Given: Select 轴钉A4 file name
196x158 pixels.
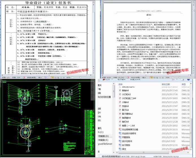Looking at the screenshot, I should 125,122.
